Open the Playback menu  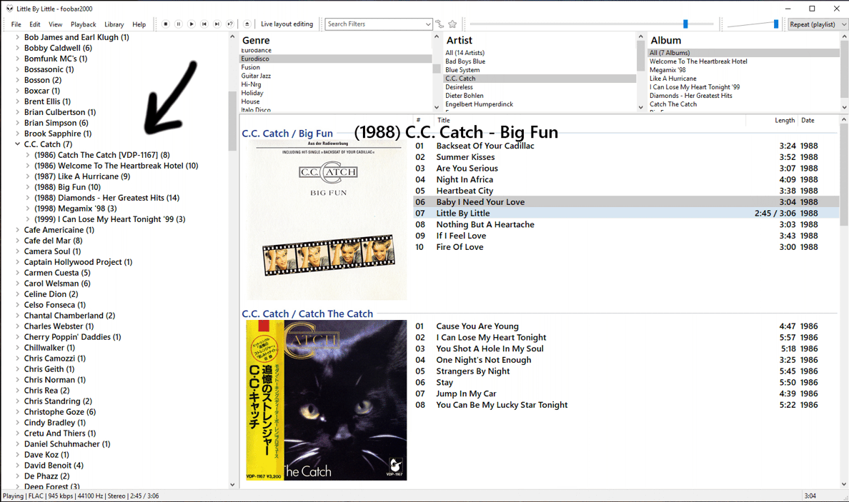coord(84,24)
